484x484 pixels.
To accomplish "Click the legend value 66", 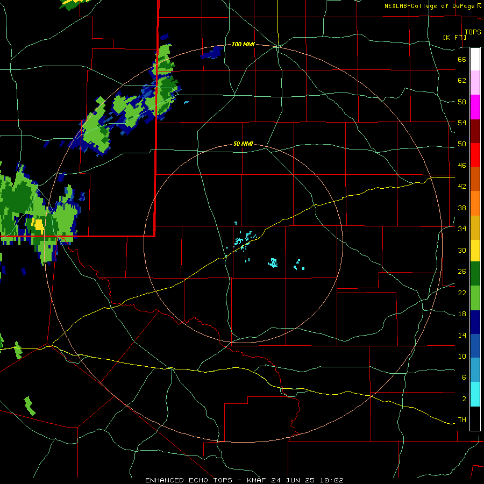I will click(462, 59).
